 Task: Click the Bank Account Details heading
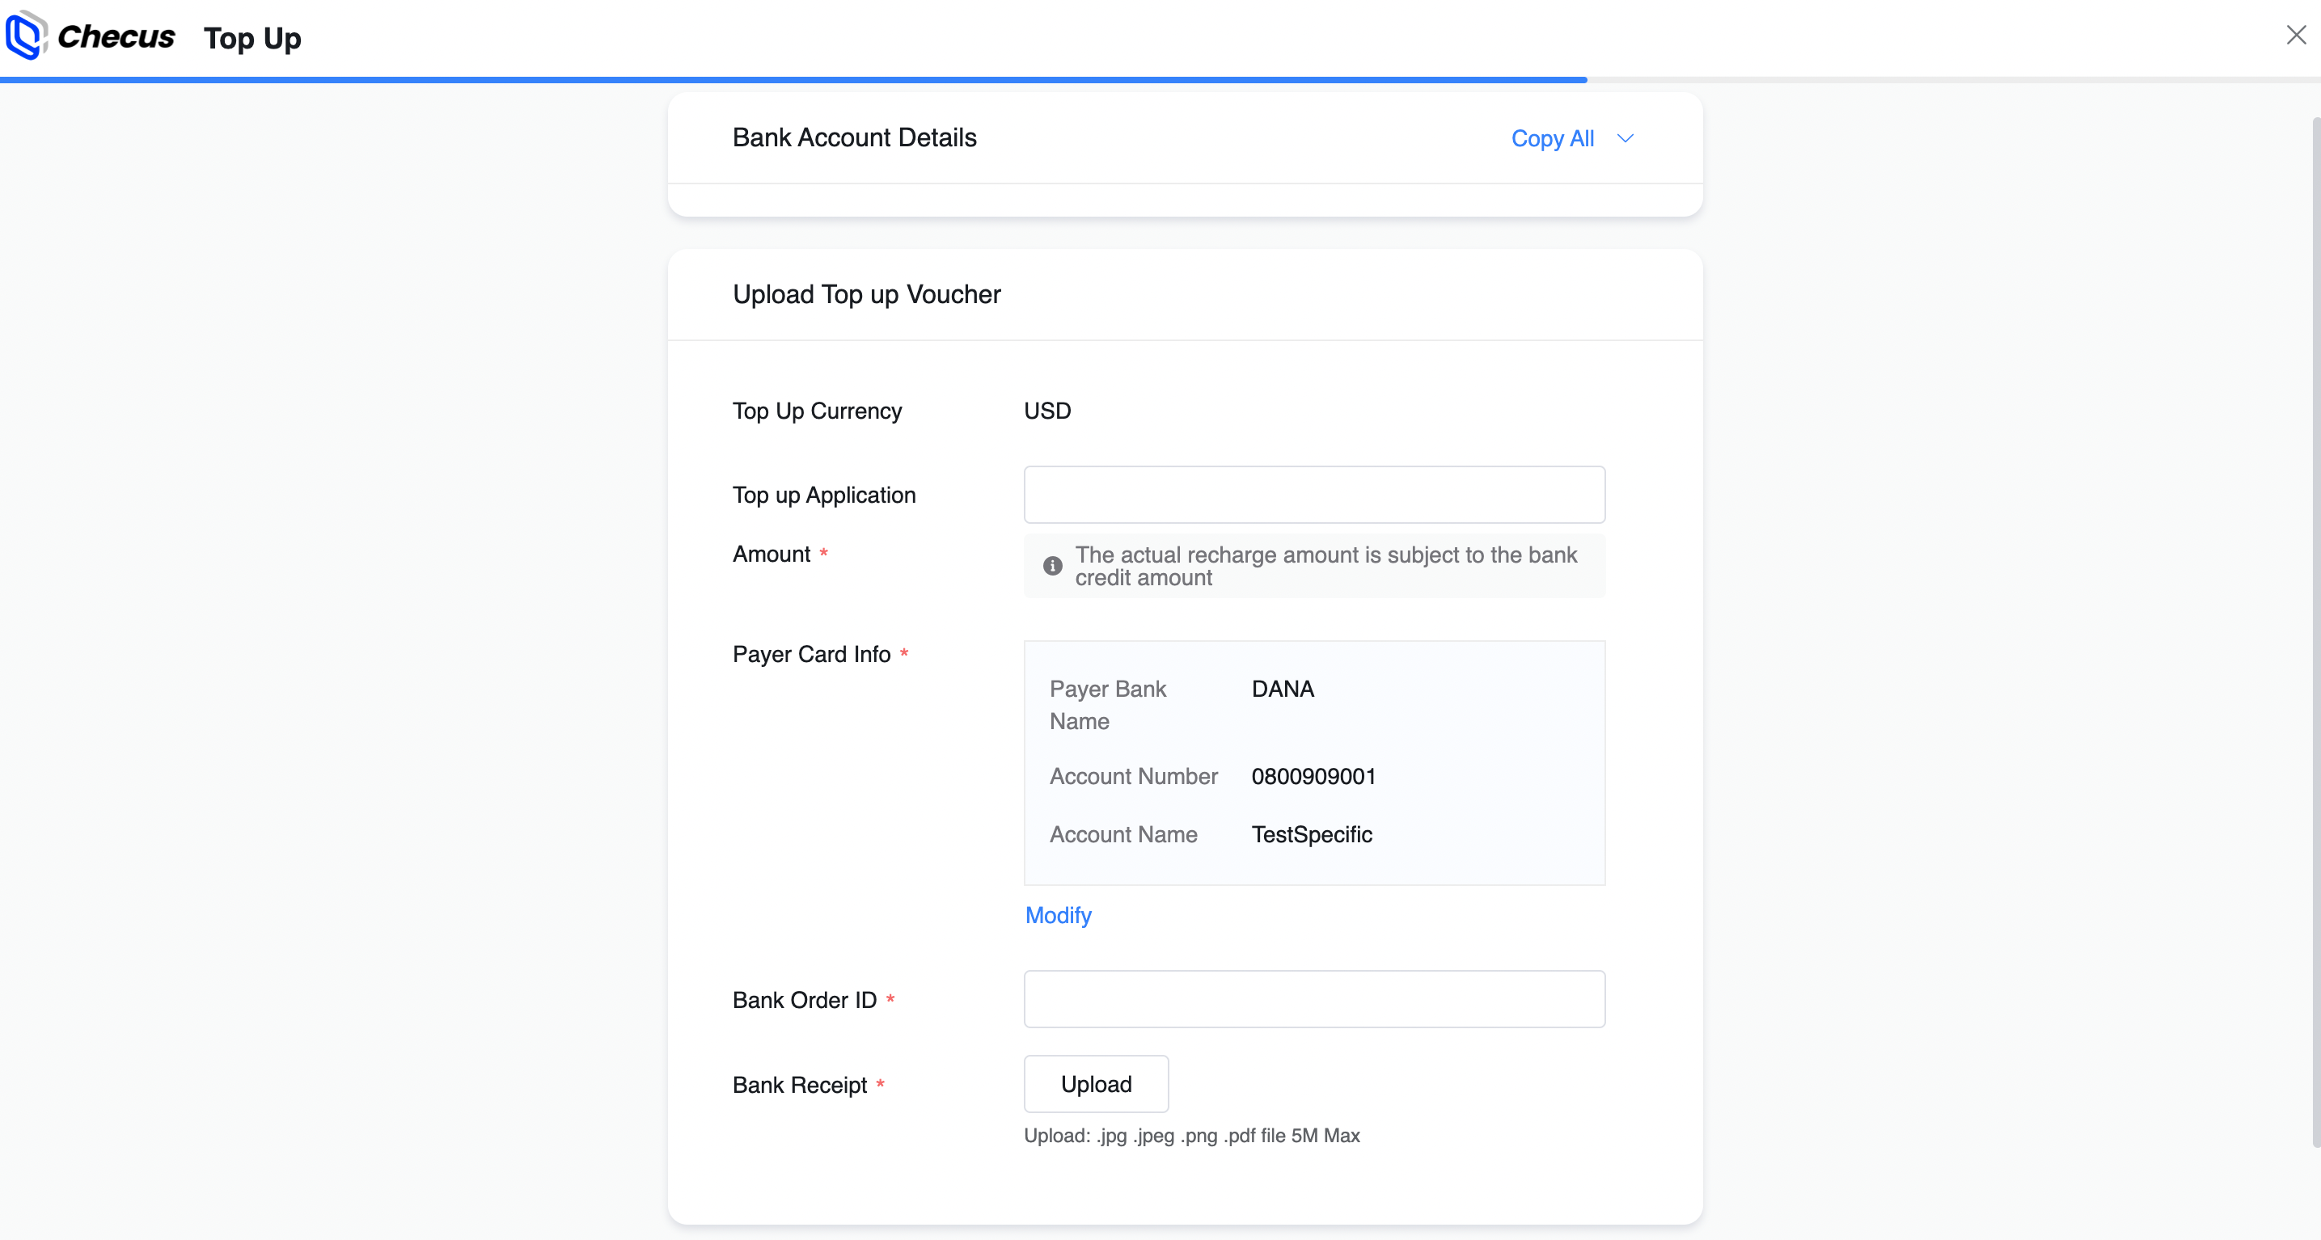853,137
